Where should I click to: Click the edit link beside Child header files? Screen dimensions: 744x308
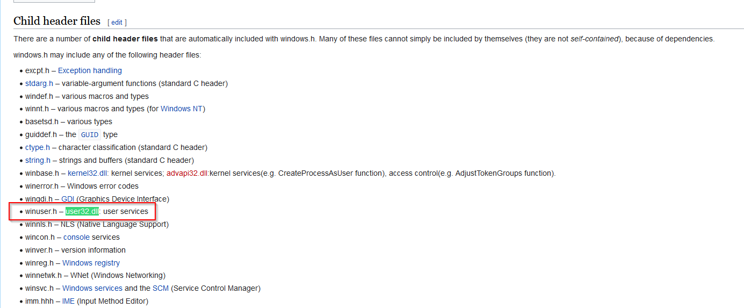[x=117, y=23]
